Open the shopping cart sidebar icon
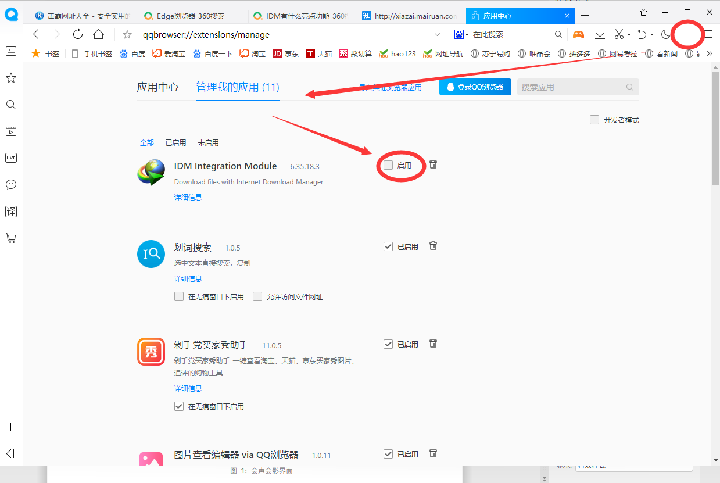This screenshot has width=720, height=483. [x=11, y=238]
